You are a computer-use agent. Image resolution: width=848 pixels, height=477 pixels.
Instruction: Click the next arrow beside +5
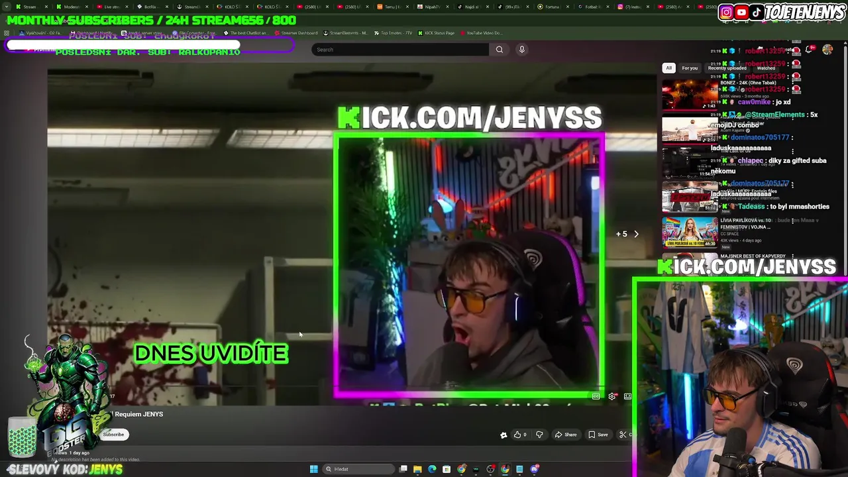[636, 234]
